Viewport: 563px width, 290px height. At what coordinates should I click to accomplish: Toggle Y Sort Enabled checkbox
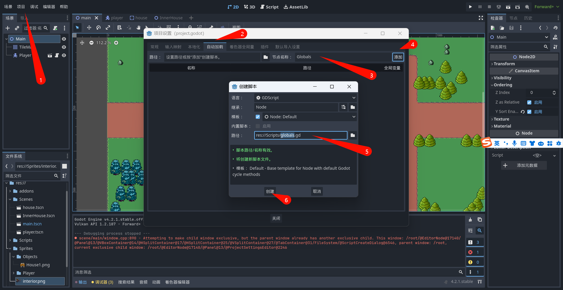tap(529, 112)
